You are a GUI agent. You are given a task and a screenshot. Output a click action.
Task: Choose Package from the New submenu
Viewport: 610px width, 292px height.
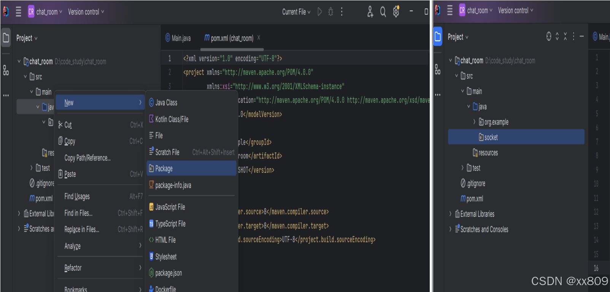191,168
